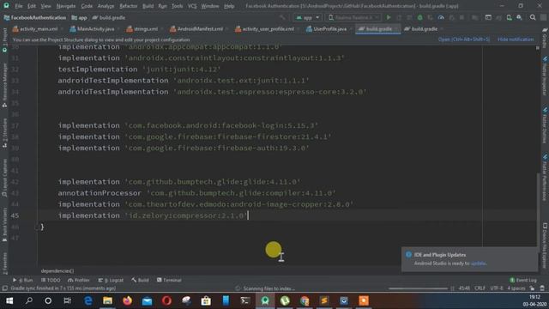Click the update link in IDE notification
The width and height of the screenshot is (549, 309).
pyautogui.click(x=479, y=264)
